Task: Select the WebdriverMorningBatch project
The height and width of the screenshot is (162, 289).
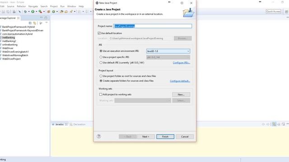Action: 15,55
